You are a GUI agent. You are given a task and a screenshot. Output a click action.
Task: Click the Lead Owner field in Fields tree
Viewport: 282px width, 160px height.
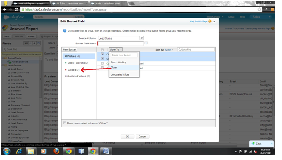[x=17, y=69]
